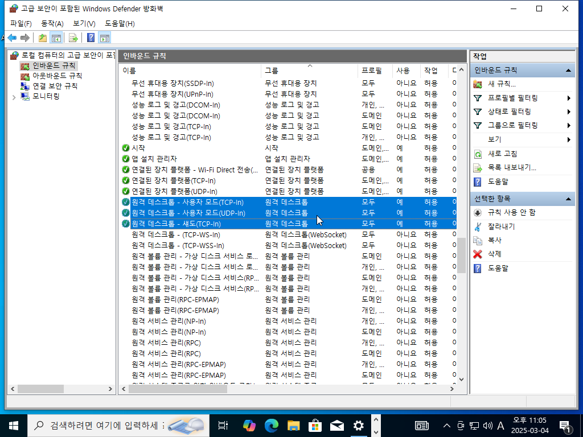Click the taskbar search box

(x=118, y=426)
